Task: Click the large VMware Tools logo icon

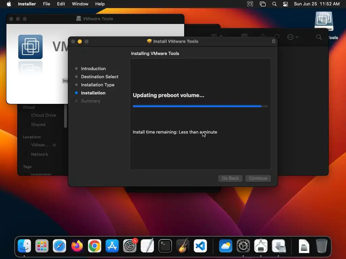Action: 30,47
